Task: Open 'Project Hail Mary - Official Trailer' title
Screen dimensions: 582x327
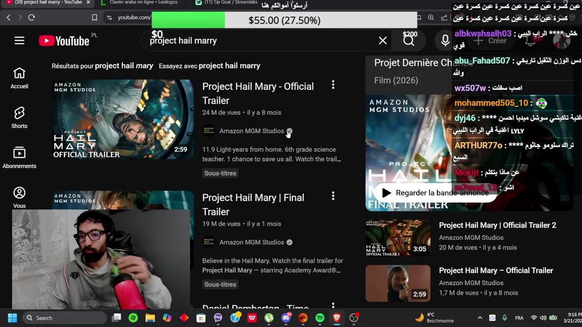Action: 258,94
